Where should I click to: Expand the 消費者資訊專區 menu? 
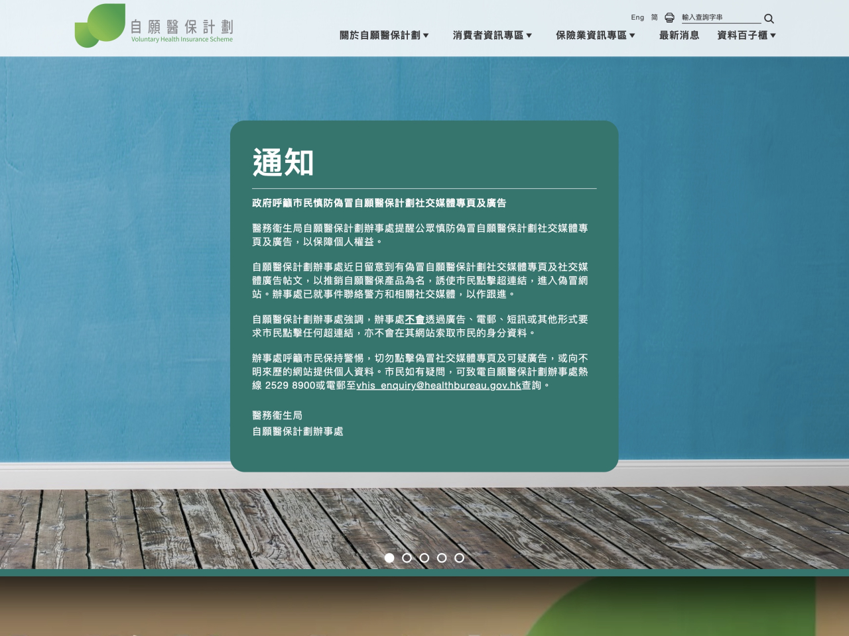tap(492, 35)
